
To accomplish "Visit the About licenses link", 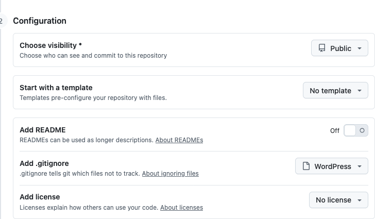I will [181, 208].
